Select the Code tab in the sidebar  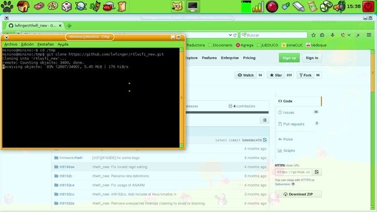pos(298,101)
